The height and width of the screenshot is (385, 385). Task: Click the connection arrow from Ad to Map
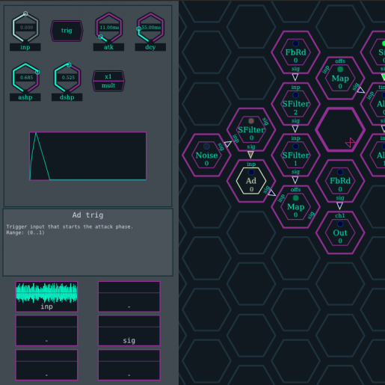pos(272,193)
